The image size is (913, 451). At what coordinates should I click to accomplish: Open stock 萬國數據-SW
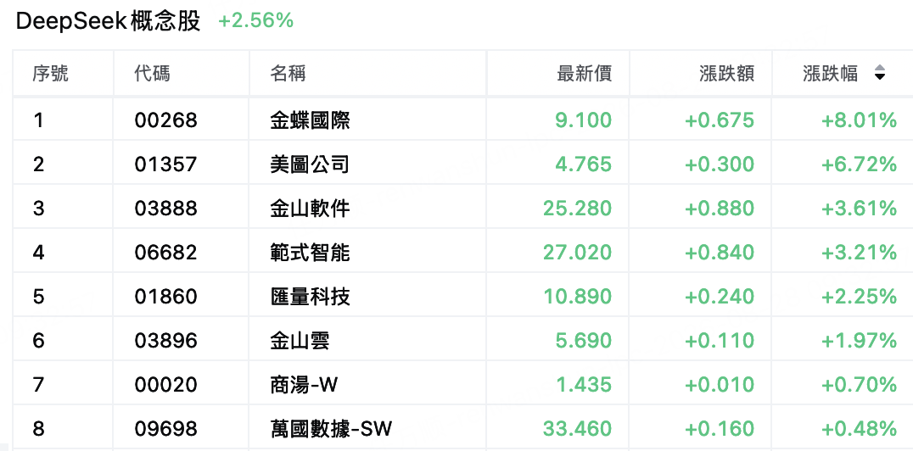(x=331, y=429)
